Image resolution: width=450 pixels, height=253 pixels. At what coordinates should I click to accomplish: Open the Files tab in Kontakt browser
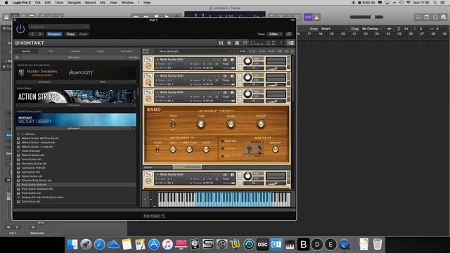pos(51,51)
